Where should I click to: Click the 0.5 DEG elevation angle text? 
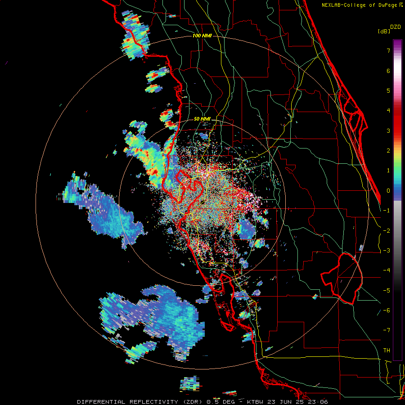point(221,402)
